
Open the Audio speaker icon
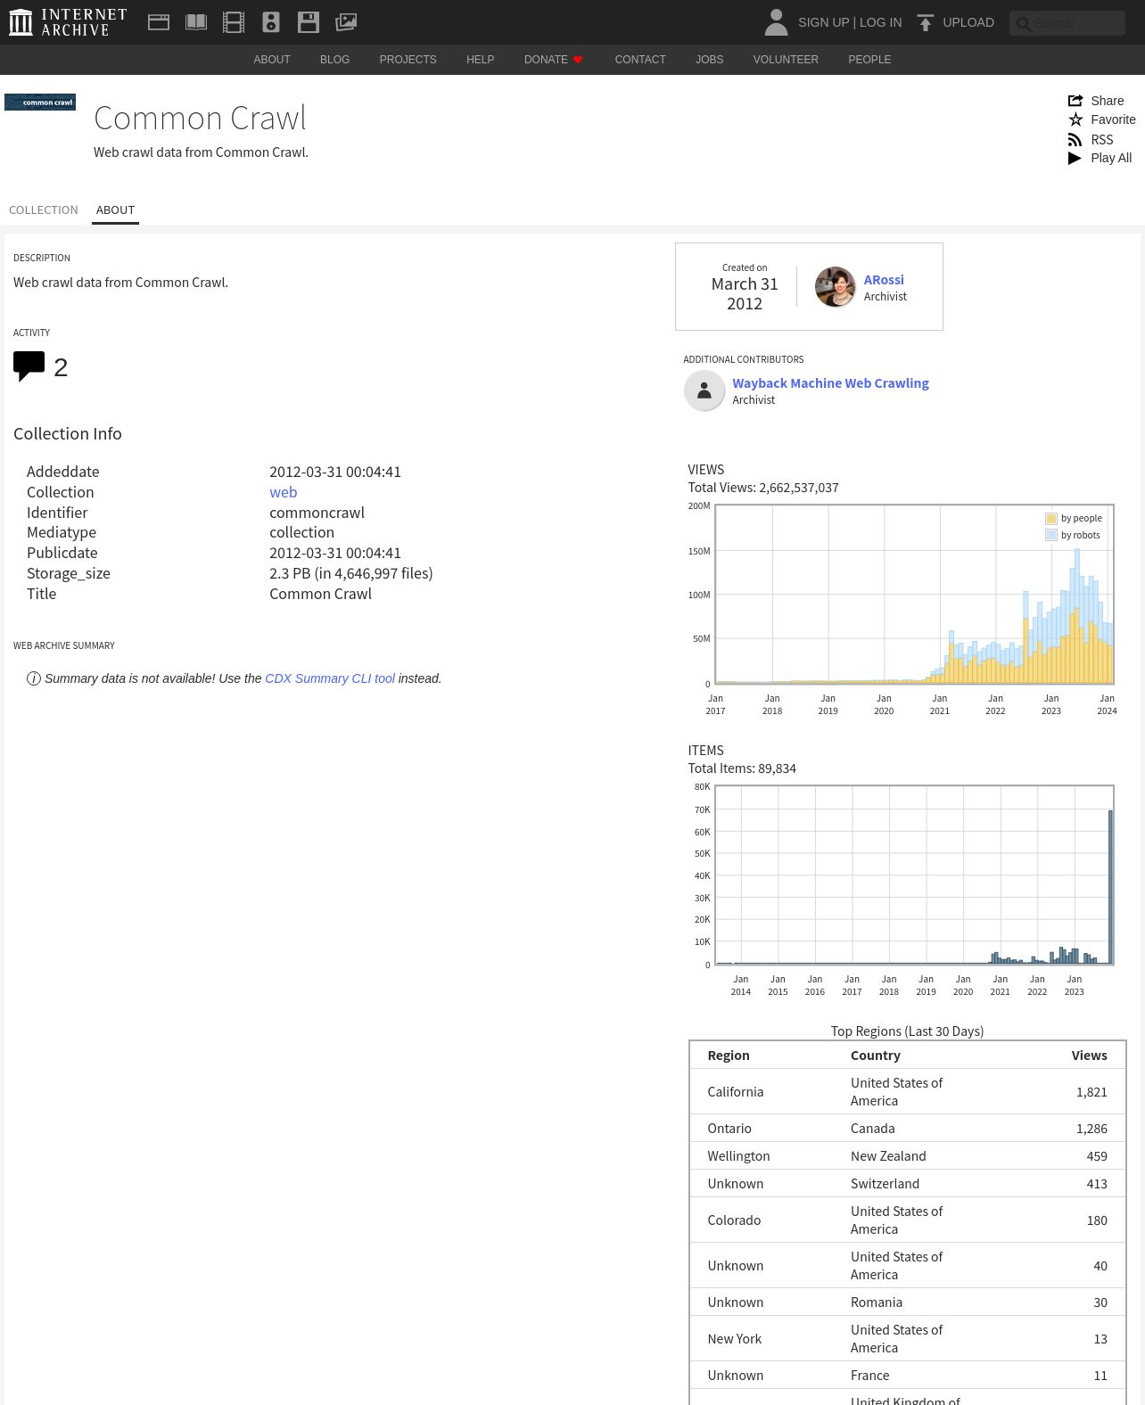(x=271, y=22)
